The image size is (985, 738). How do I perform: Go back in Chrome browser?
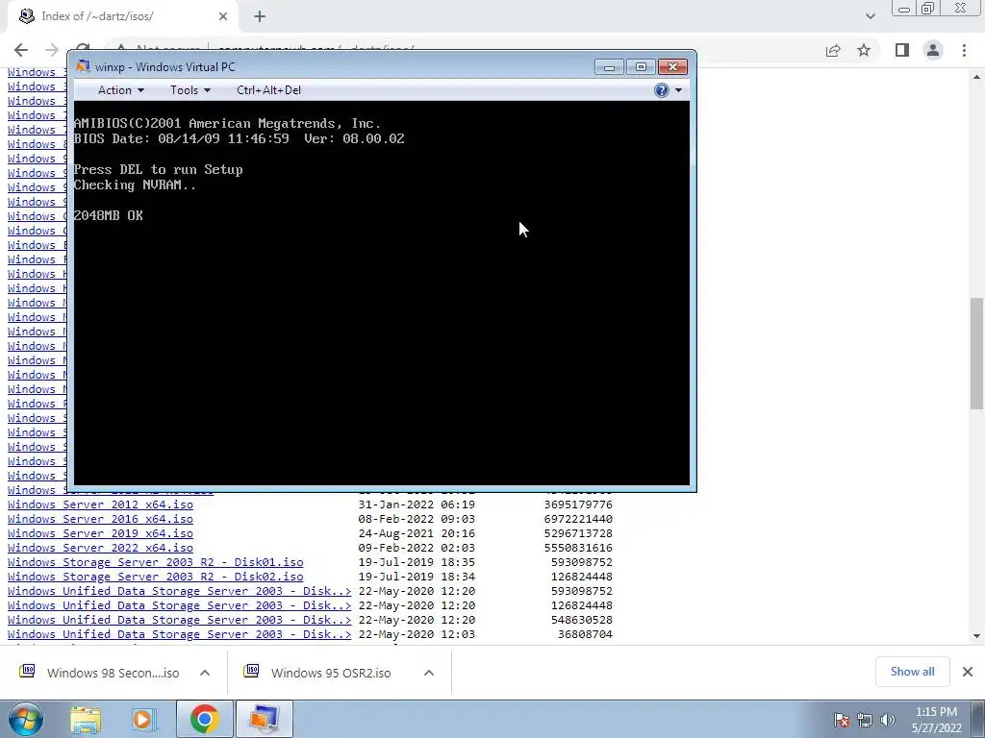click(21, 50)
